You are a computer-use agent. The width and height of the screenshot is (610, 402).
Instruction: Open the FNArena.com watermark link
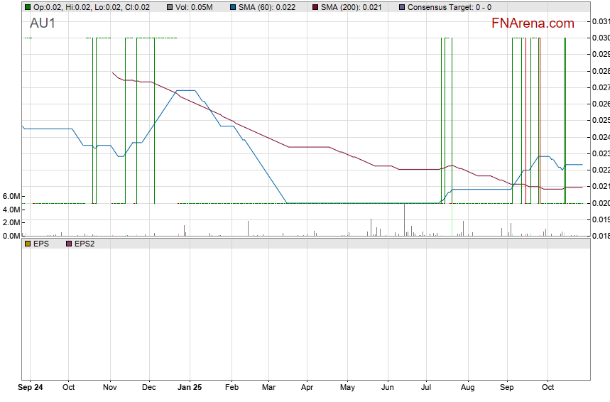(533, 23)
